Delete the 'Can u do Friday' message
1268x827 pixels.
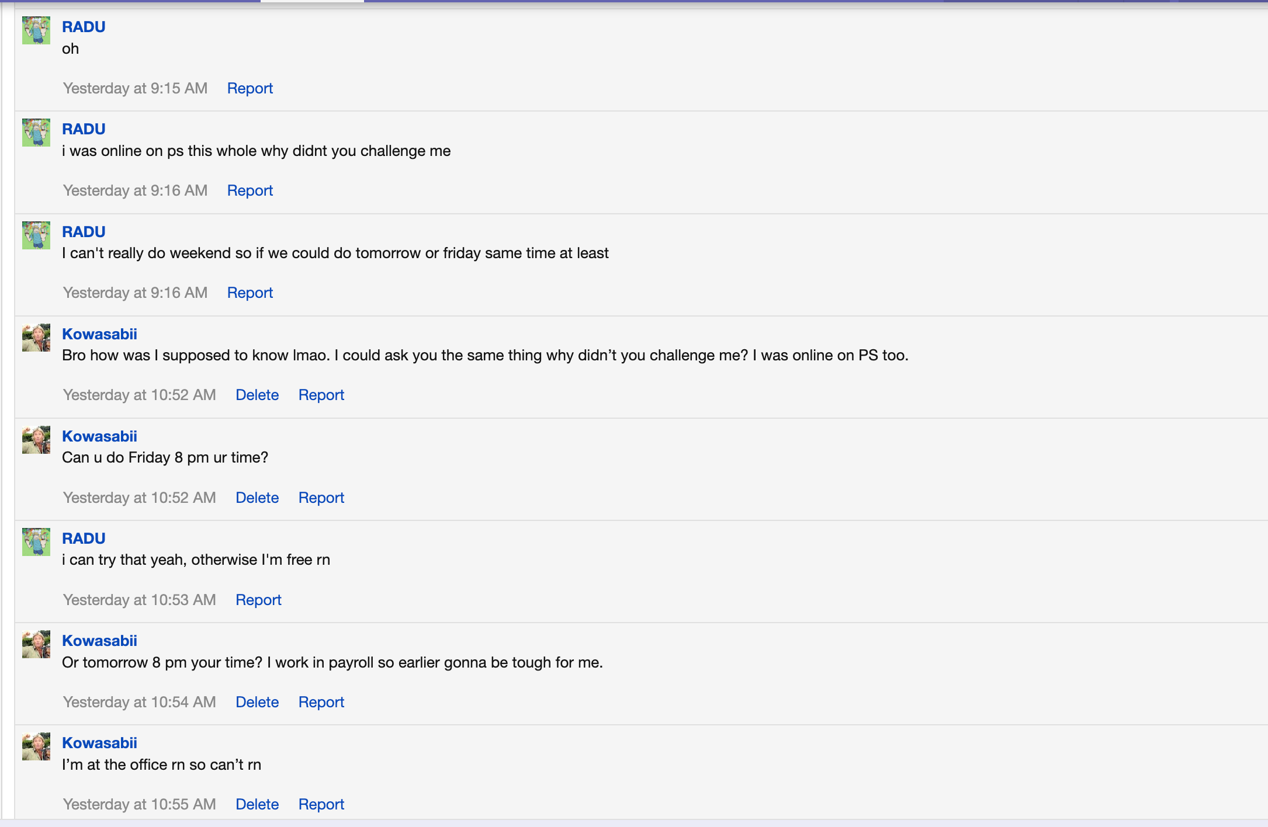[257, 498]
